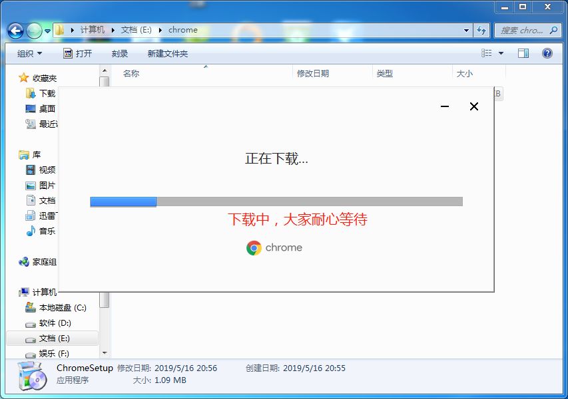Click the folder icon in the address bar

60,30
